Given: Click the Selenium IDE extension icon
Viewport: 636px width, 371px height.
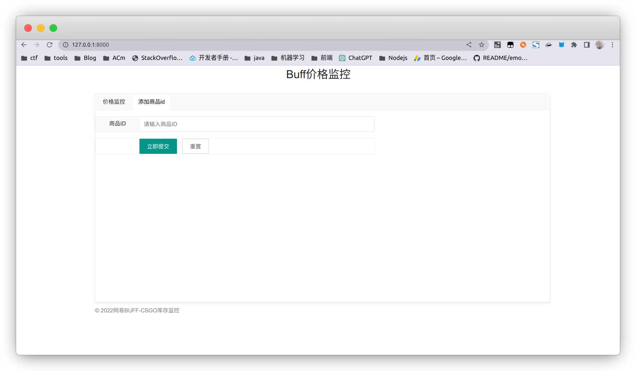Looking at the screenshot, I should coord(498,45).
